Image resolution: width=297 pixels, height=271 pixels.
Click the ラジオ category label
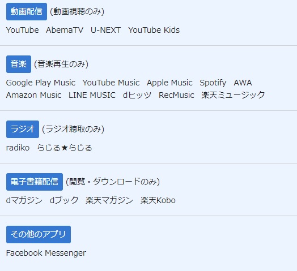[23, 129]
